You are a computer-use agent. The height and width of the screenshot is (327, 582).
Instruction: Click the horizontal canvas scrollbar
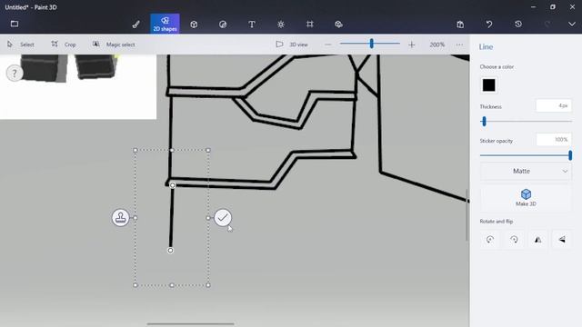point(190,324)
